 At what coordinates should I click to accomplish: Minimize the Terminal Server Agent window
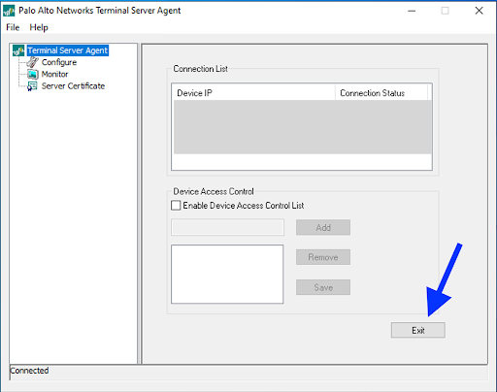click(412, 11)
